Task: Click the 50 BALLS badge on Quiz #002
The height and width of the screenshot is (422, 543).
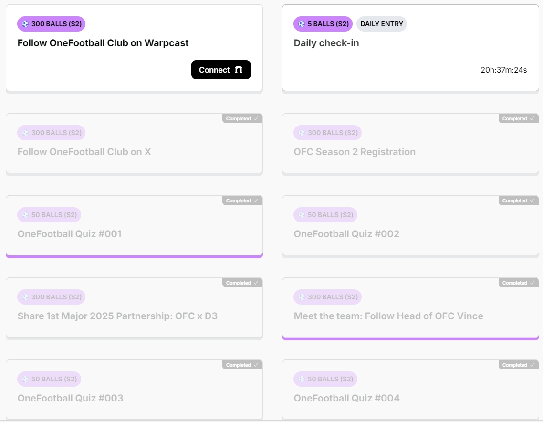Action: coord(325,215)
